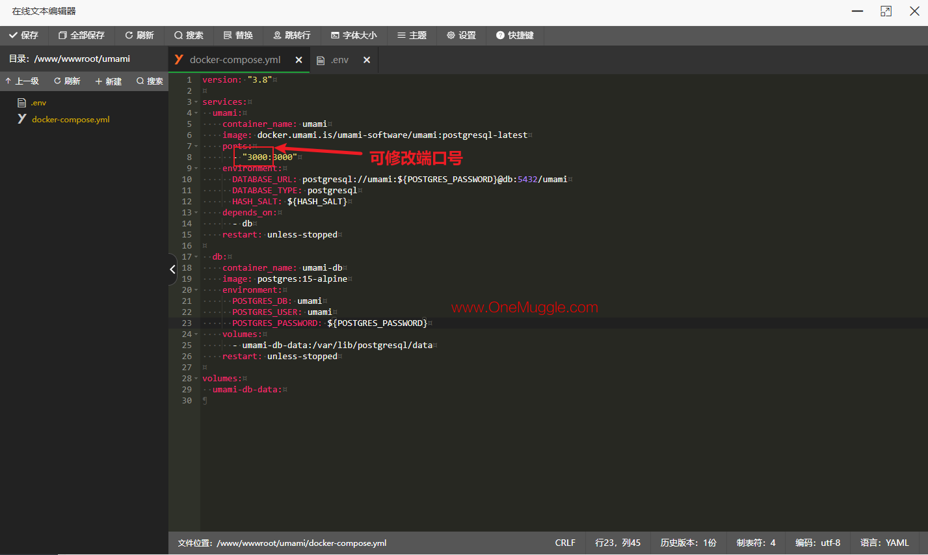Click the POSTGRES_DB: umami line
Image resolution: width=928 pixels, height=555 pixels.
(x=277, y=301)
